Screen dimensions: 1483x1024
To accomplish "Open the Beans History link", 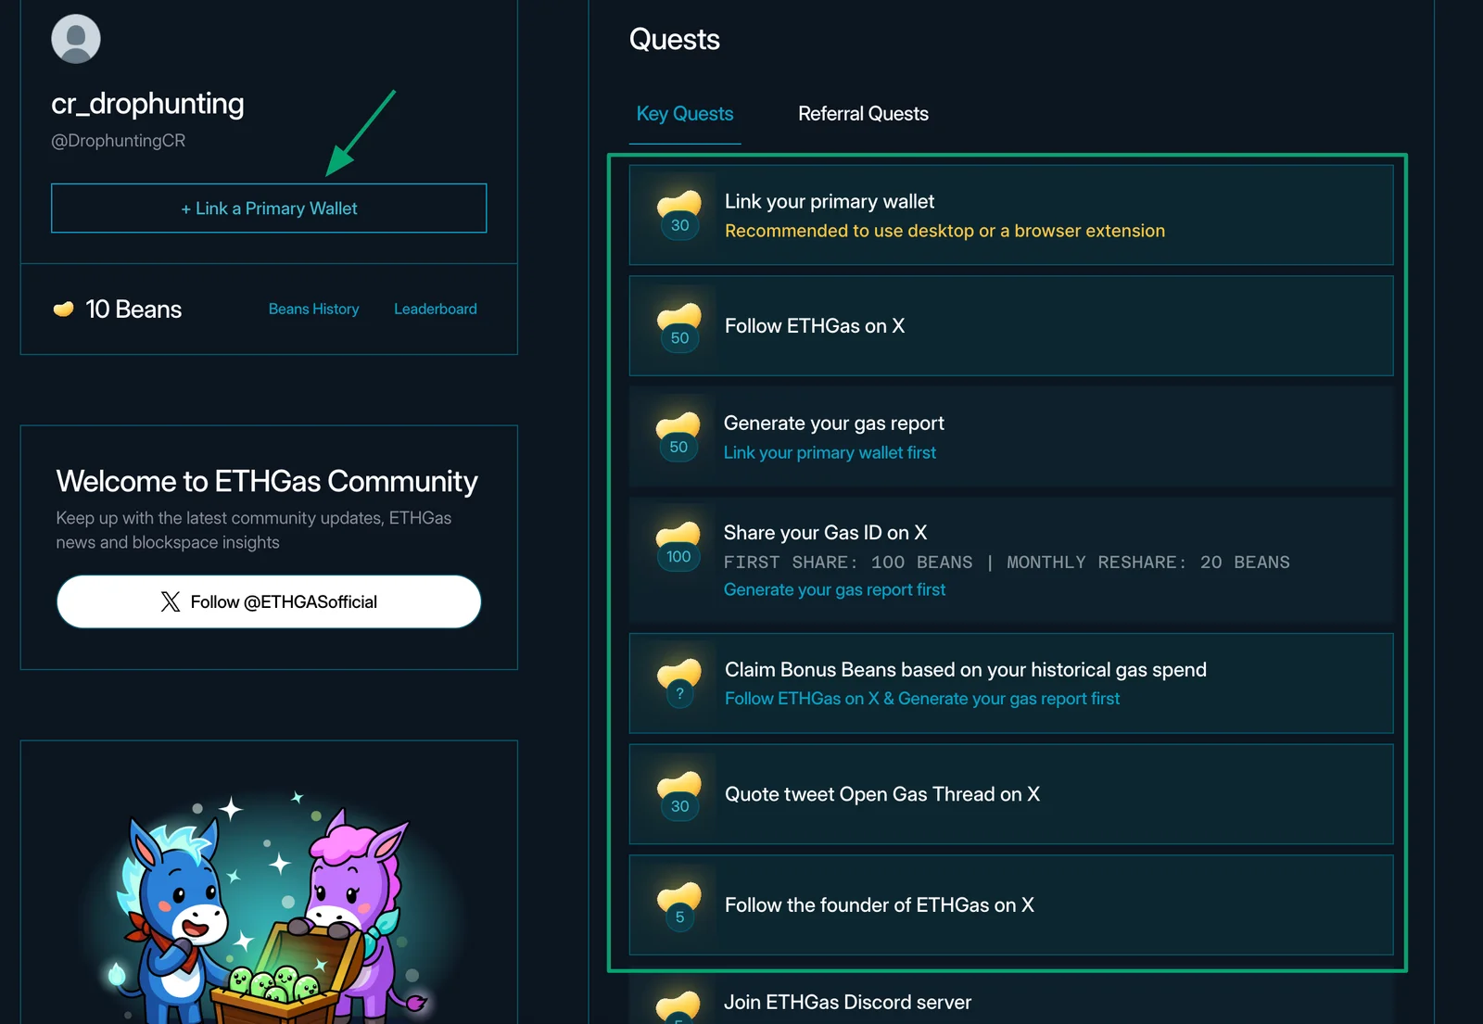I will coord(313,310).
